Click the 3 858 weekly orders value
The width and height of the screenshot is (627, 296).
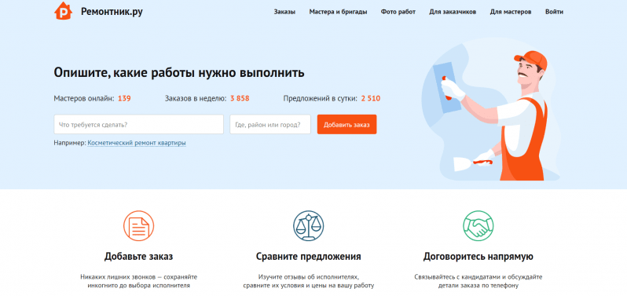pyautogui.click(x=240, y=98)
